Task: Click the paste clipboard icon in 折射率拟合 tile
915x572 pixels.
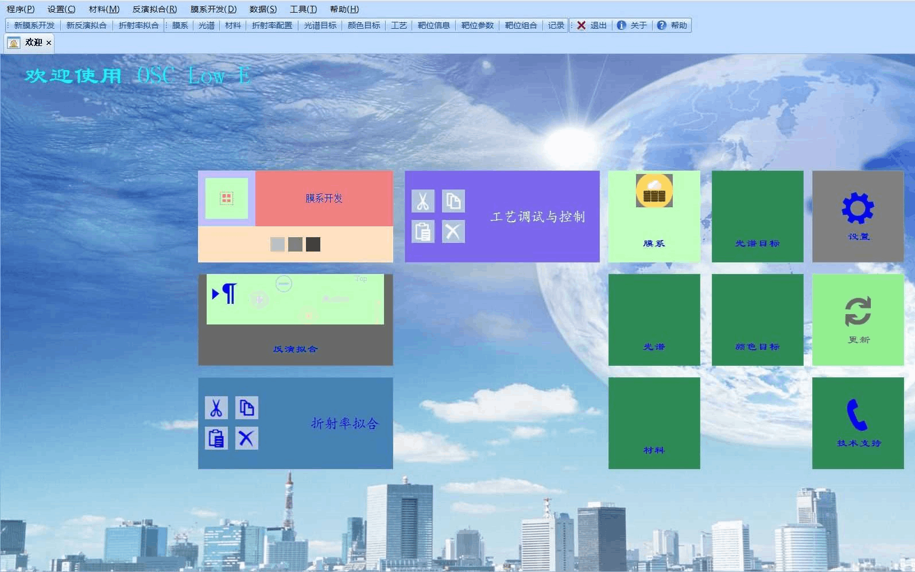Action: 216,438
